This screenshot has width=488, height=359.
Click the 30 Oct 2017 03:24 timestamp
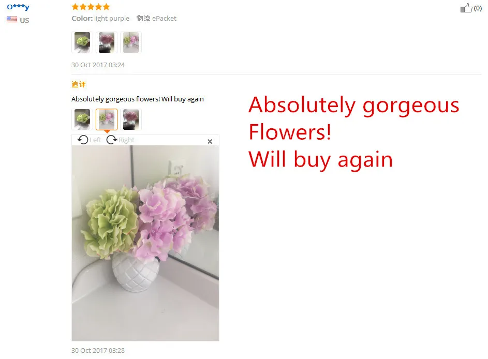(98, 65)
